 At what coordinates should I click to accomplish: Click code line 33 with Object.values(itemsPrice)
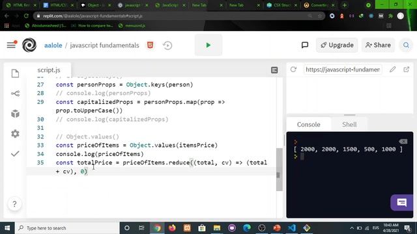137,145
